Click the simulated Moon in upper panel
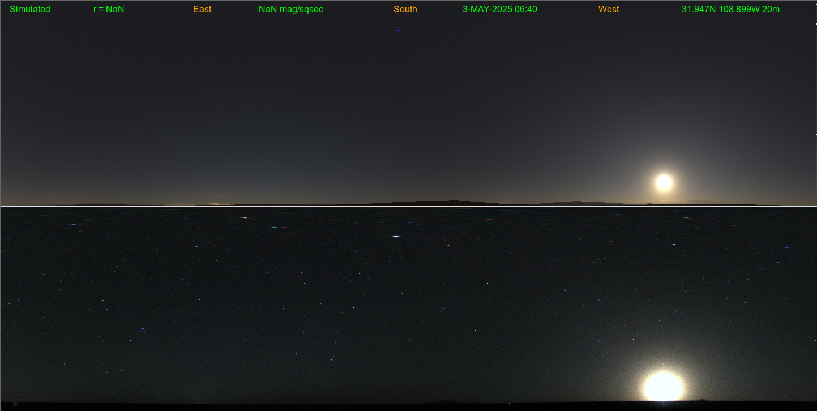This screenshot has width=817, height=411. [x=664, y=182]
